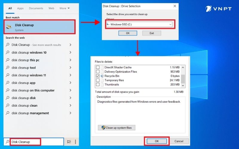Expand the 'disk cleanup app' suggestion arrow

tap(70, 83)
